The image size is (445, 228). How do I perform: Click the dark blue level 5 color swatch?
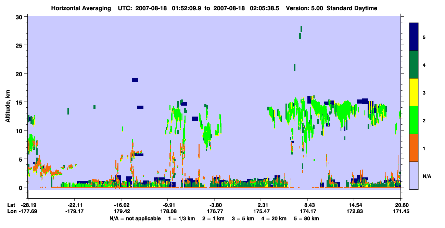point(414,37)
